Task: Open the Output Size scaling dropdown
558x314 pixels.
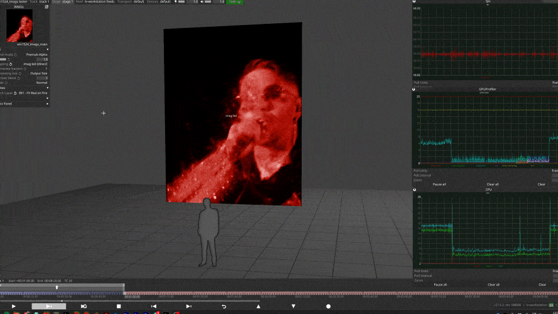Action: click(x=38, y=73)
